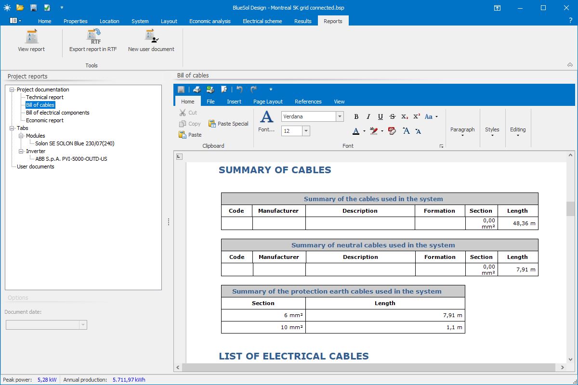Viewport: 578px width, 385px height.
Task: Select Bill of electrical components
Action: (58, 113)
